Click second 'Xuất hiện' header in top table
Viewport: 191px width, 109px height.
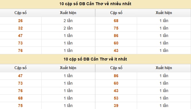pos(164,13)
